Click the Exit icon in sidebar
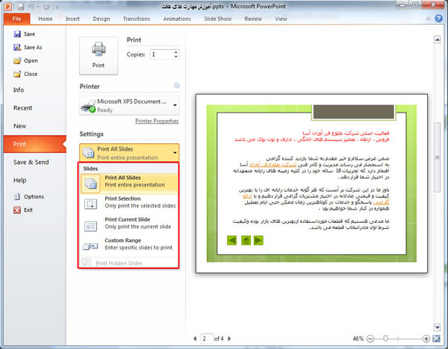This screenshot has width=448, height=349. (x=16, y=210)
